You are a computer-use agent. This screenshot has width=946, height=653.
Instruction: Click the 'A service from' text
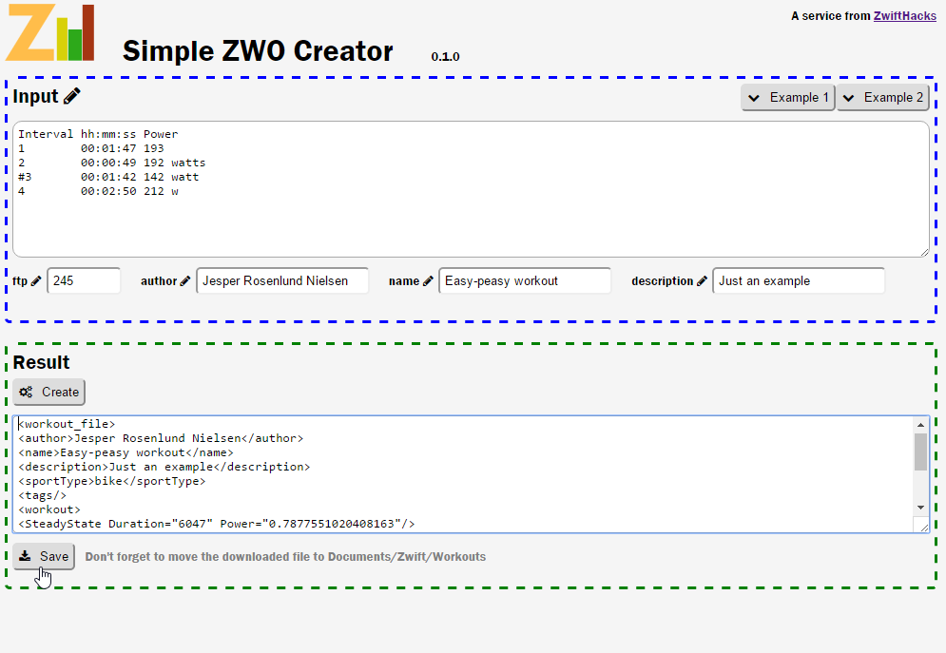[x=831, y=16]
